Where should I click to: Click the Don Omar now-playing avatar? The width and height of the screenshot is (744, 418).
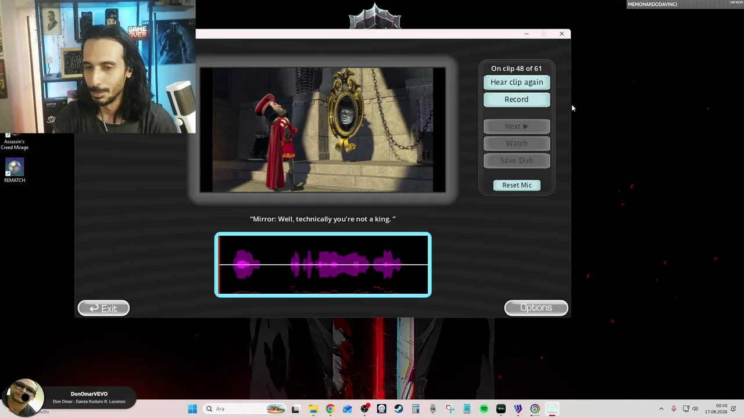click(23, 398)
